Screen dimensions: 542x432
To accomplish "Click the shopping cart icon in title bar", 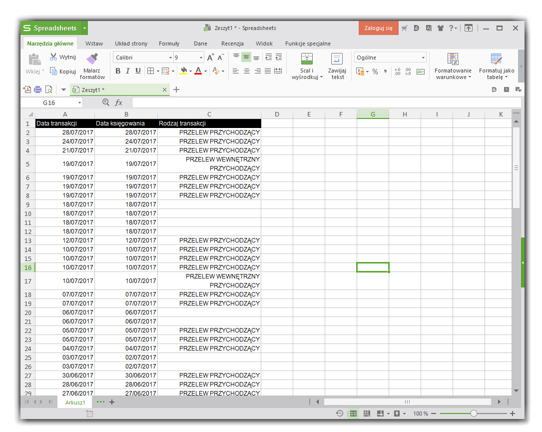I will click(405, 28).
